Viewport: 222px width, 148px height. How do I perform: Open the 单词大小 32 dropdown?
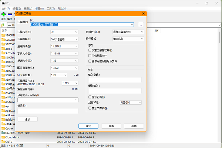pyautogui.click(x=64, y=61)
